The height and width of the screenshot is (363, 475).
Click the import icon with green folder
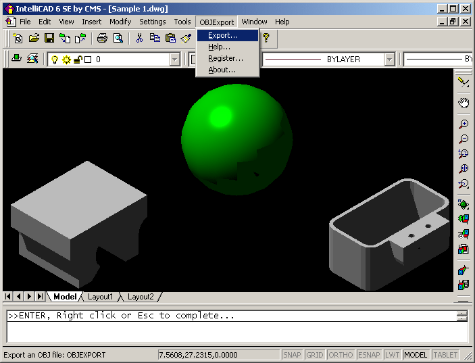click(x=64, y=38)
